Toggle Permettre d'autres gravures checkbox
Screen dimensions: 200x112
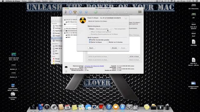pos(90,34)
